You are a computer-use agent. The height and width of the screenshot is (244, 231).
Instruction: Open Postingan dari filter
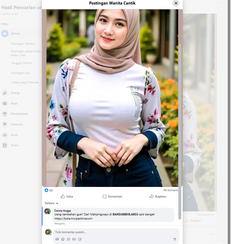pos(21,73)
